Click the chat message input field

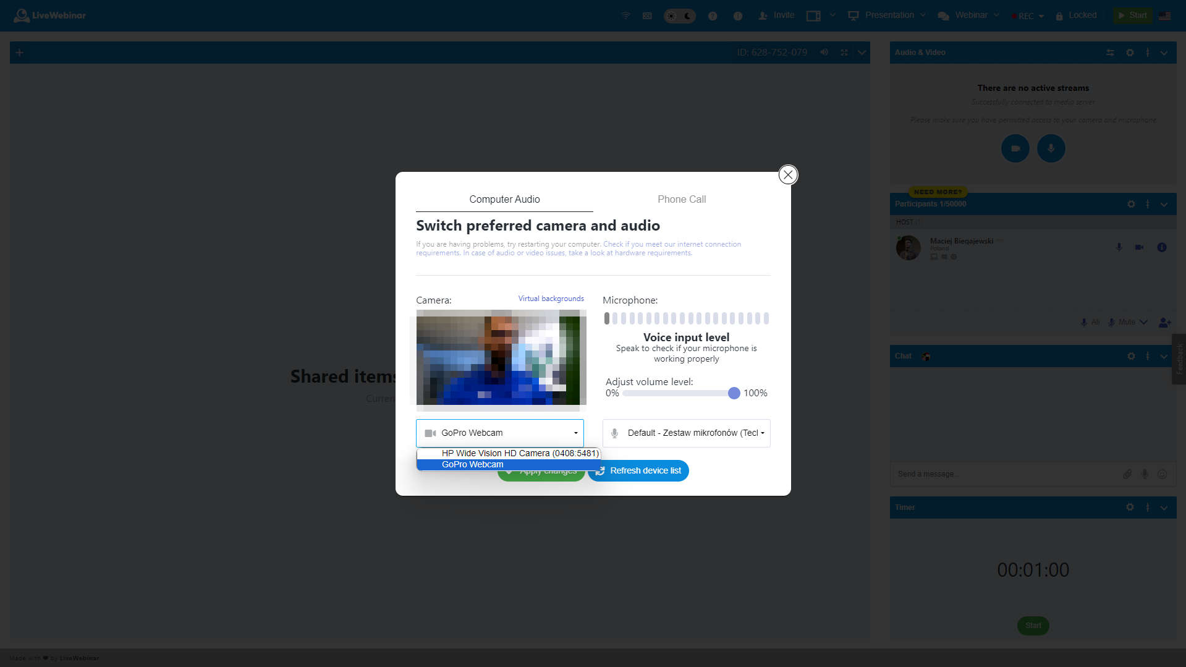click(x=1001, y=474)
